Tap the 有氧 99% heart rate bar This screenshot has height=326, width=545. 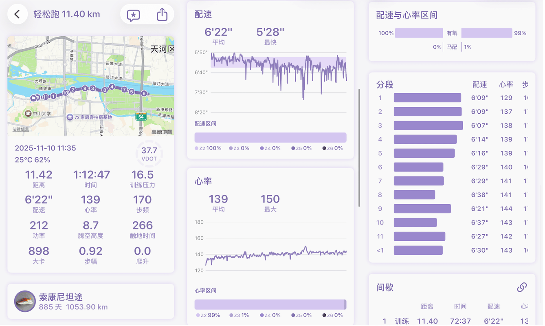coord(486,33)
